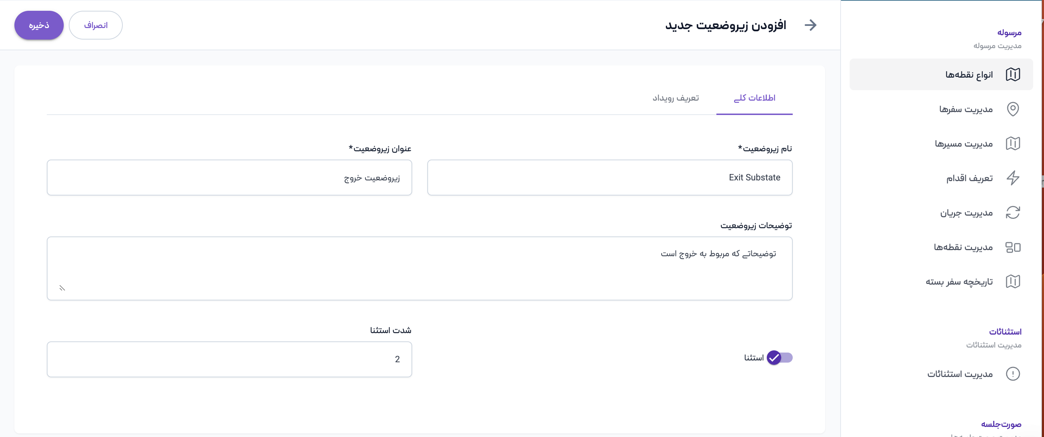Click the شدت استثنا field showing 2
This screenshot has width=1044, height=437.
[x=229, y=359]
